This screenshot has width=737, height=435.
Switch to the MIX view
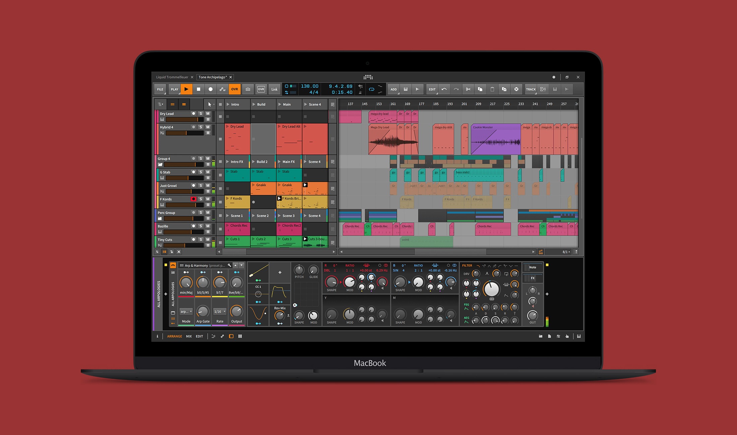point(189,336)
